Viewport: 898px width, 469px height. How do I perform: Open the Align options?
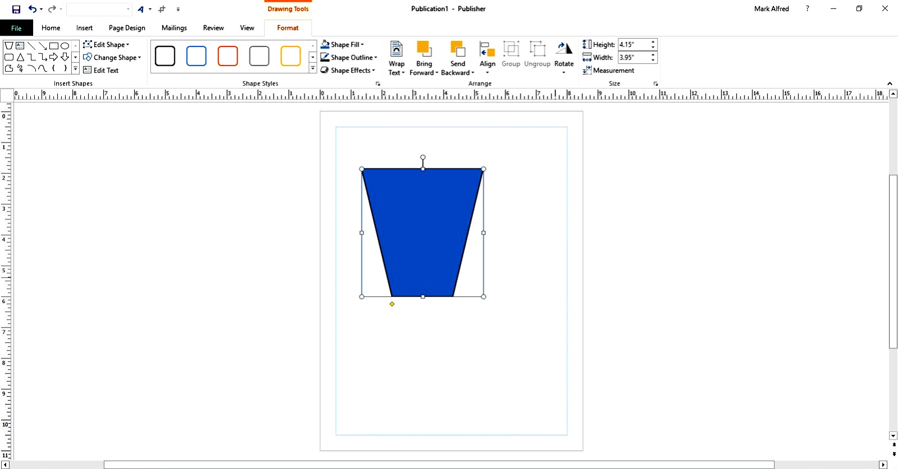click(x=487, y=58)
